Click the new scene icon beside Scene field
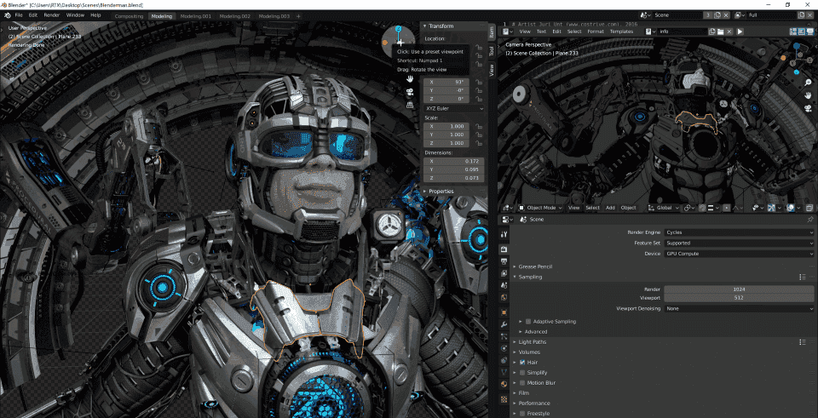This screenshot has height=418, width=818. (717, 15)
